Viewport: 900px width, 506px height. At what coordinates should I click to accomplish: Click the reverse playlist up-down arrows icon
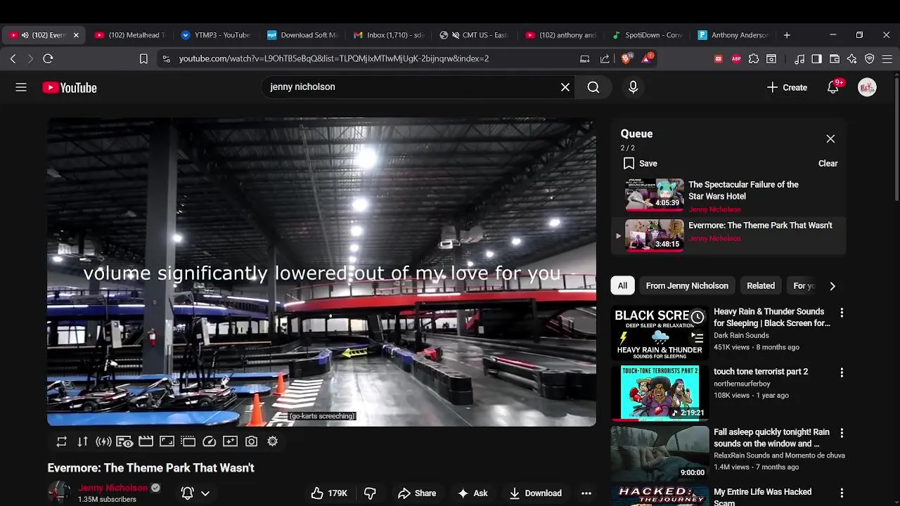click(83, 441)
